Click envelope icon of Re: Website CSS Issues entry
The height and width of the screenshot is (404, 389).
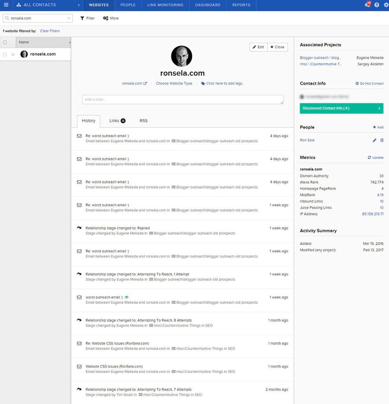click(x=79, y=344)
